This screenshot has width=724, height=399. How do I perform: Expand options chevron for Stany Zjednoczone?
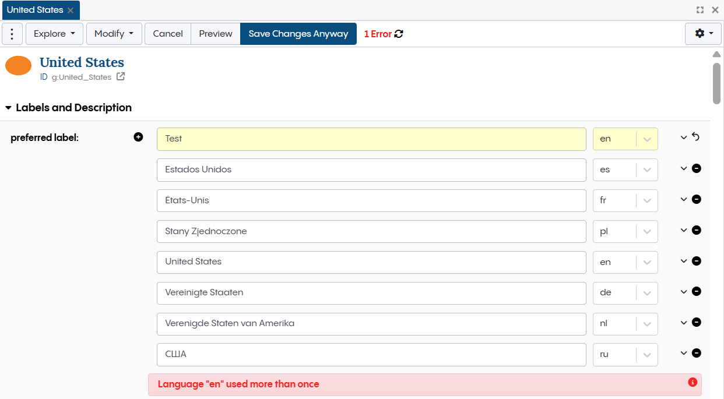point(684,230)
